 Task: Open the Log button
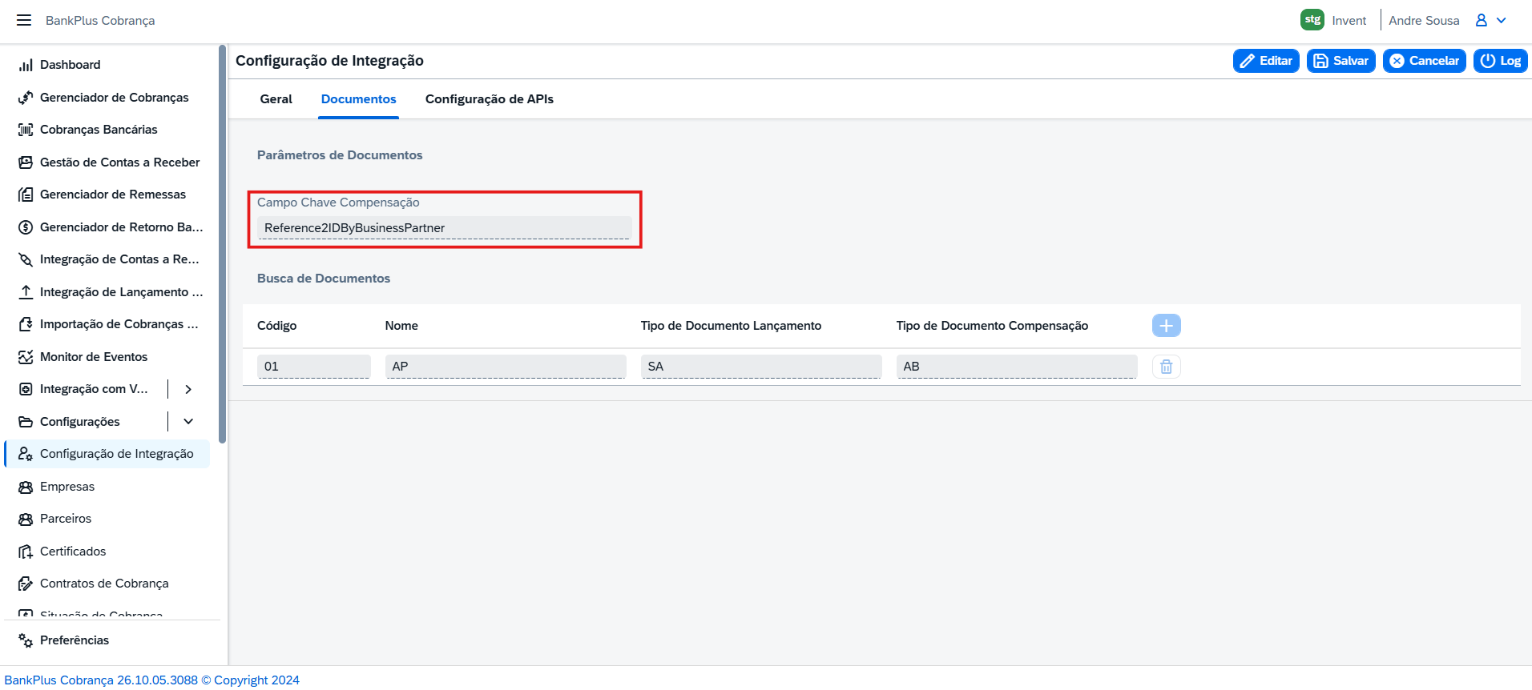point(1500,61)
